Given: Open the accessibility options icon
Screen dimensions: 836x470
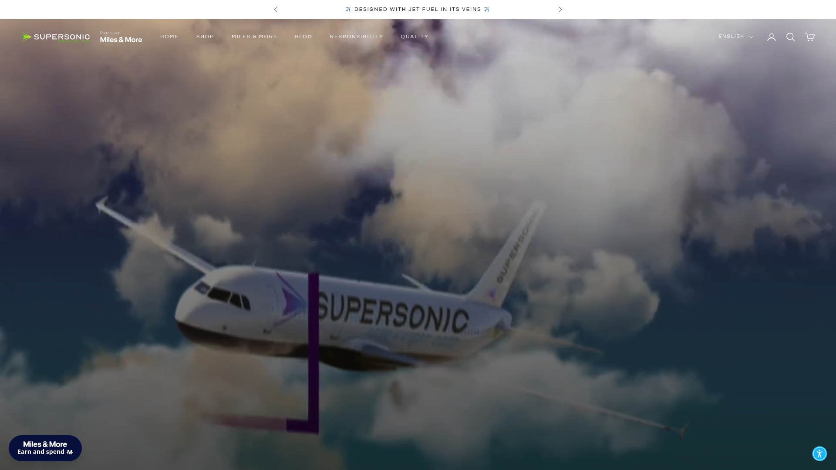Looking at the screenshot, I should pos(820,453).
